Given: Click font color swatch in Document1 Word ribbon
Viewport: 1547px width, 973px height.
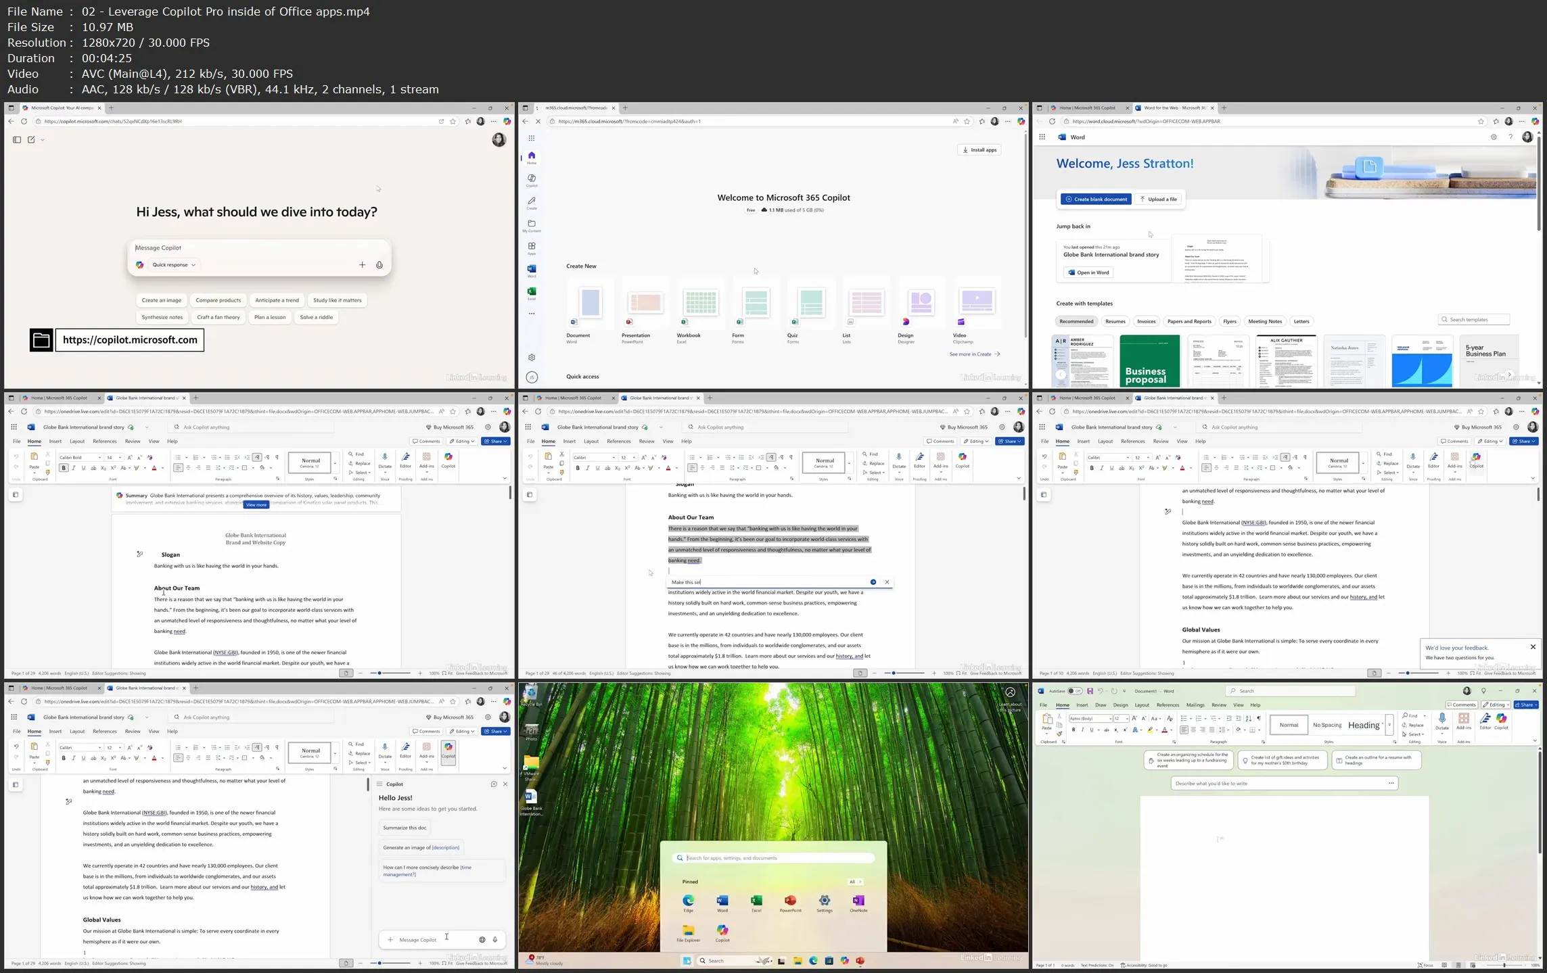Looking at the screenshot, I should click(x=1163, y=730).
